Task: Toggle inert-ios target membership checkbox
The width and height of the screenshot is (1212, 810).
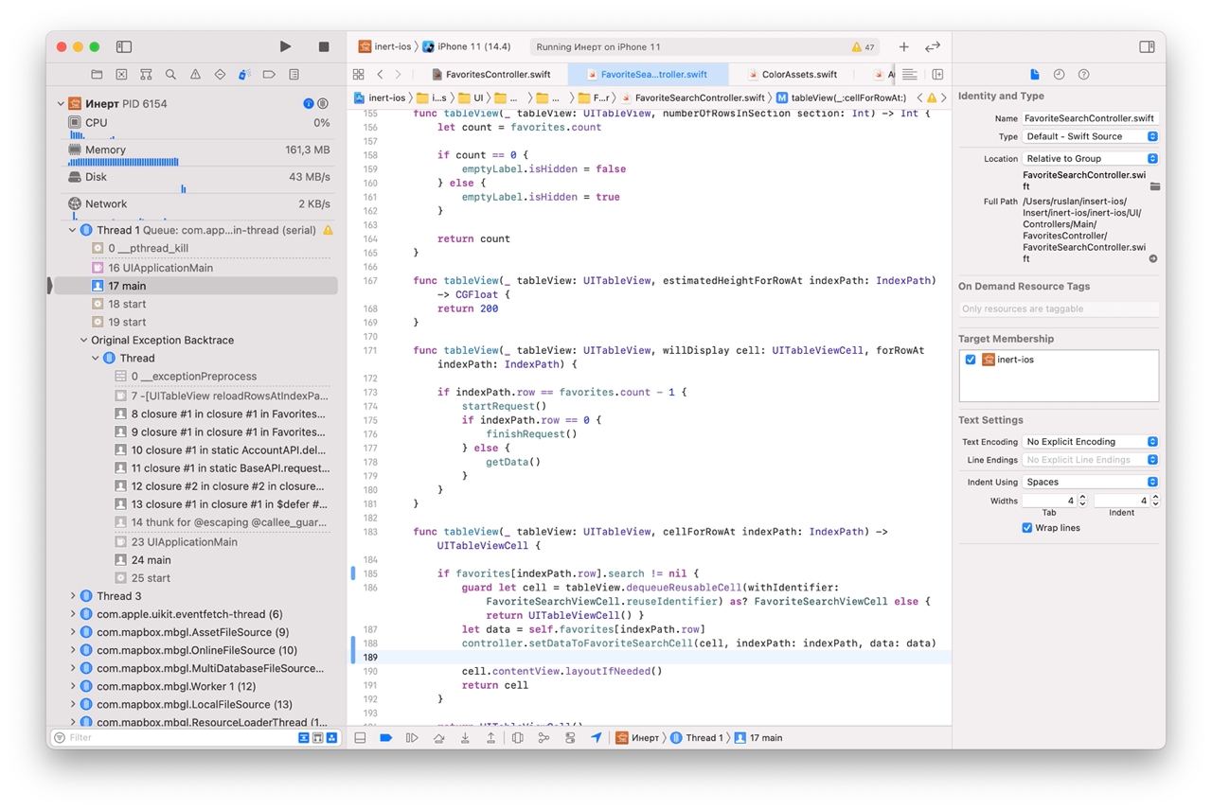Action: (971, 360)
